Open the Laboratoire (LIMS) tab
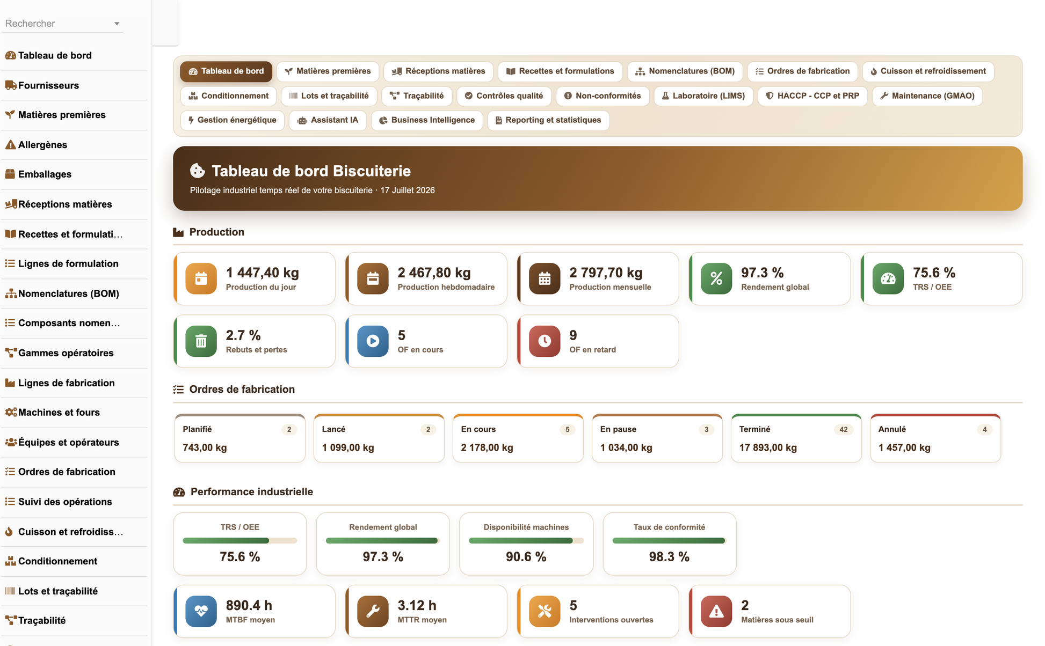Viewport: 1045px width, 646px height. pyautogui.click(x=703, y=96)
